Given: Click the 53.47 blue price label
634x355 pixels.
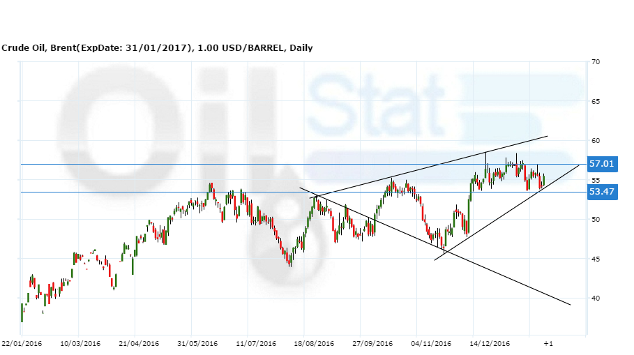Looking at the screenshot, I should (x=602, y=192).
